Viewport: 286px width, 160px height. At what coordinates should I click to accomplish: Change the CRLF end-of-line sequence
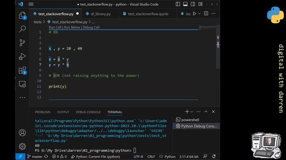(151, 156)
